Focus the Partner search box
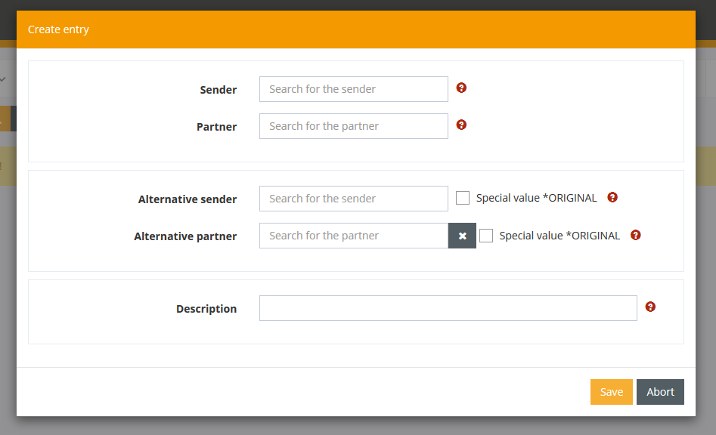The image size is (716, 435). (353, 126)
